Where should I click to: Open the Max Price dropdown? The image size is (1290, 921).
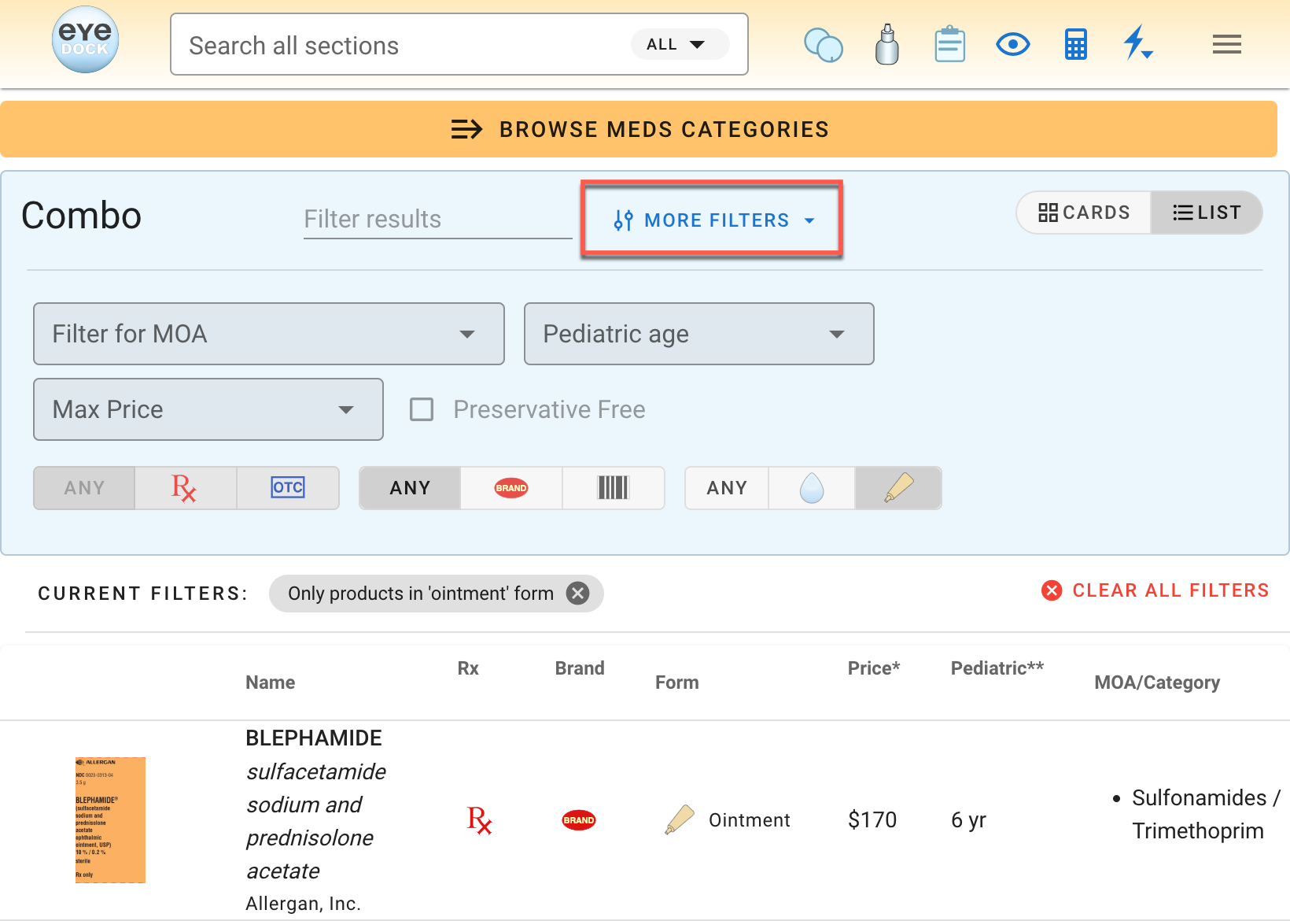point(208,409)
